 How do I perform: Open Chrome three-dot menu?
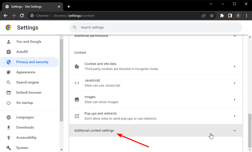246,16
